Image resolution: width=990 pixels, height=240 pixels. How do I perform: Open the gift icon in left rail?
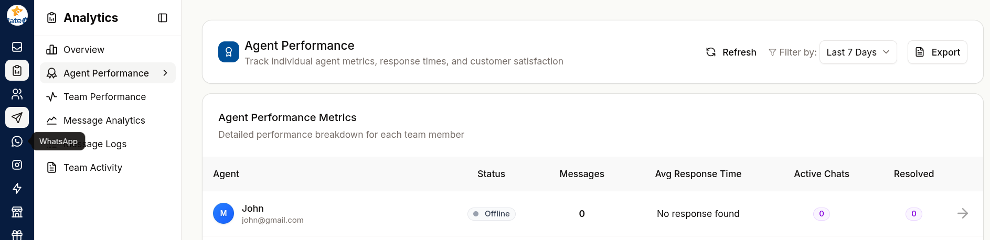click(17, 234)
